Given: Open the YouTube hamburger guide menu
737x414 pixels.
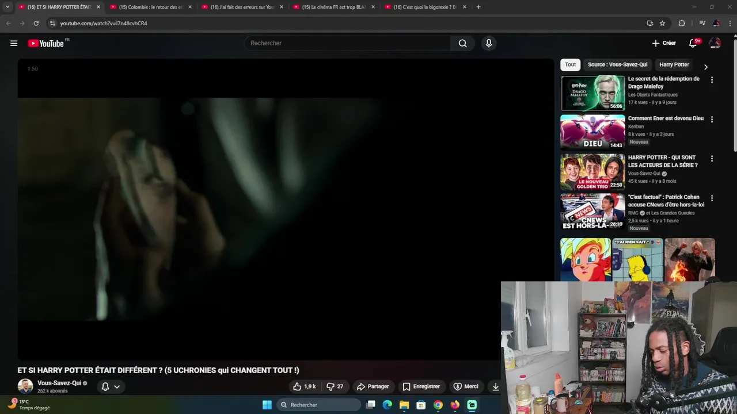Looking at the screenshot, I should click(x=14, y=43).
